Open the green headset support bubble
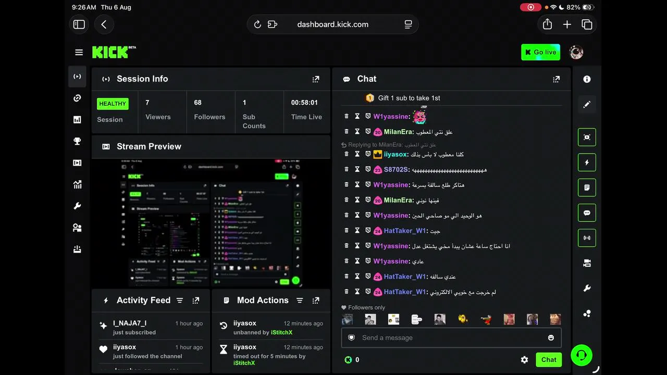 click(581, 355)
